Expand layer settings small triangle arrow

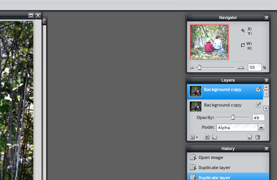[197, 137]
